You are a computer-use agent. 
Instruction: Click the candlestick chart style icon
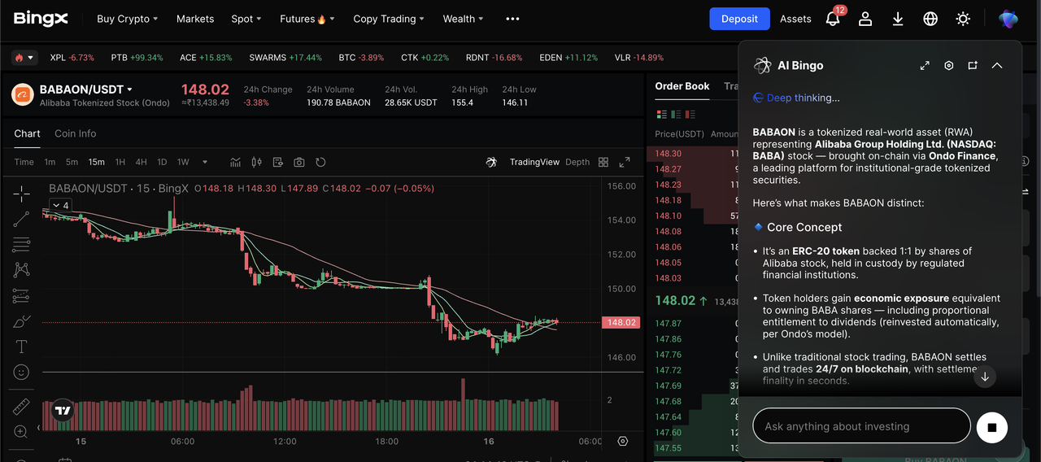(257, 162)
